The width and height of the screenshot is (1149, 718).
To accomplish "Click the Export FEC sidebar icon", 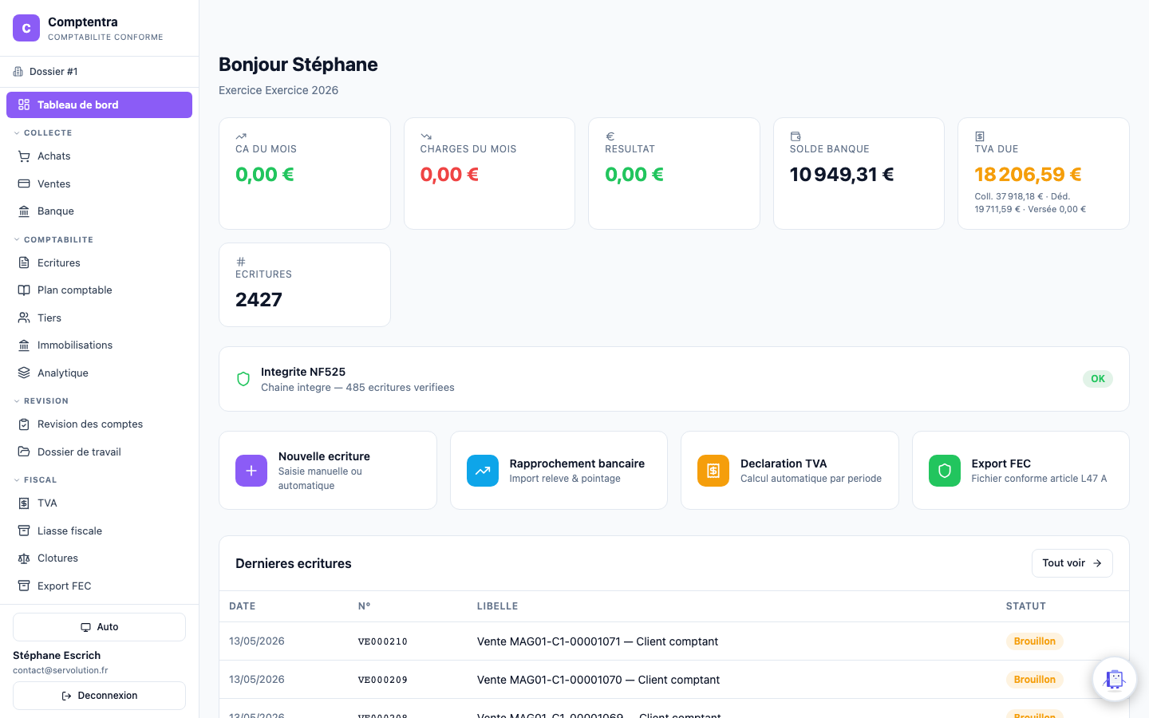I will click(x=24, y=586).
